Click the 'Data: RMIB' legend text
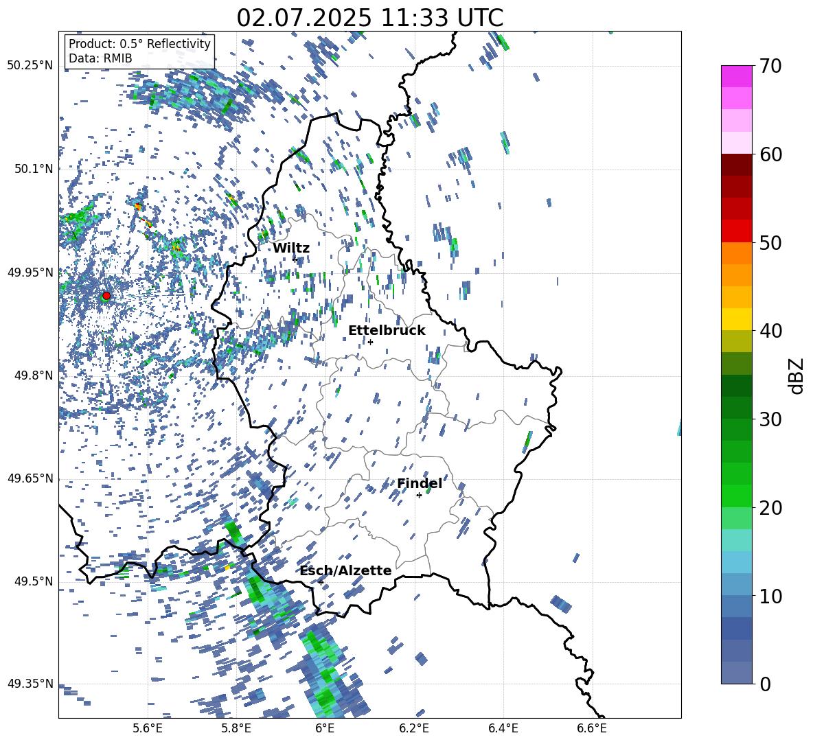813x742 pixels. pyautogui.click(x=100, y=58)
